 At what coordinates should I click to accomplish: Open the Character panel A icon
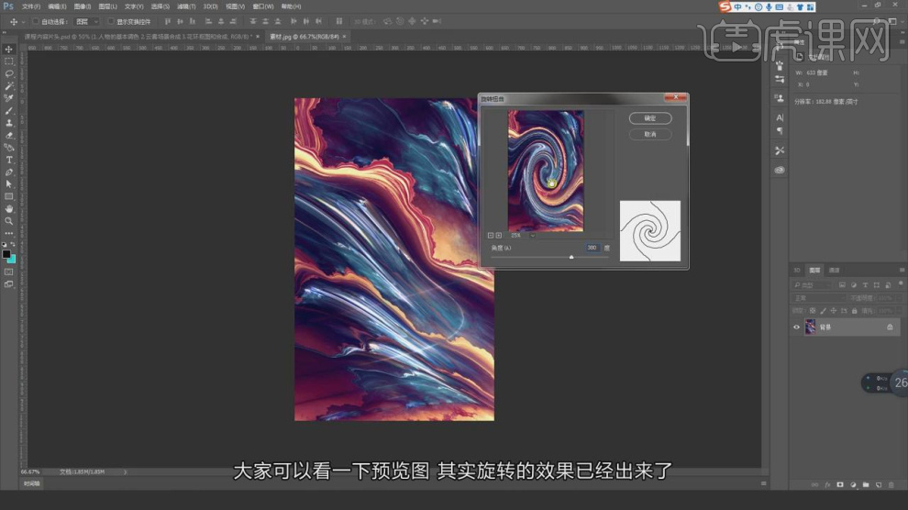pyautogui.click(x=780, y=117)
